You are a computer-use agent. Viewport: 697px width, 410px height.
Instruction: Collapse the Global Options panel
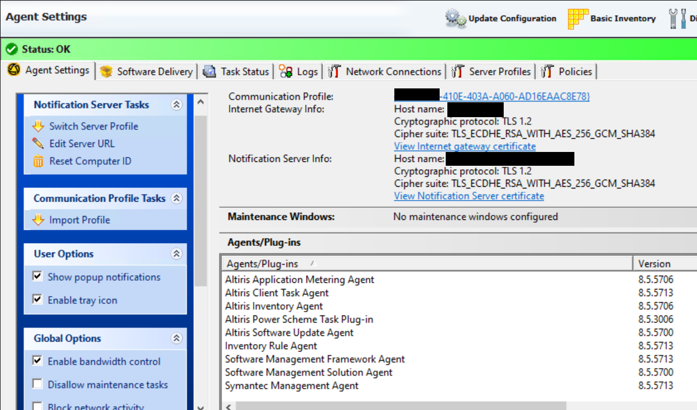(177, 338)
